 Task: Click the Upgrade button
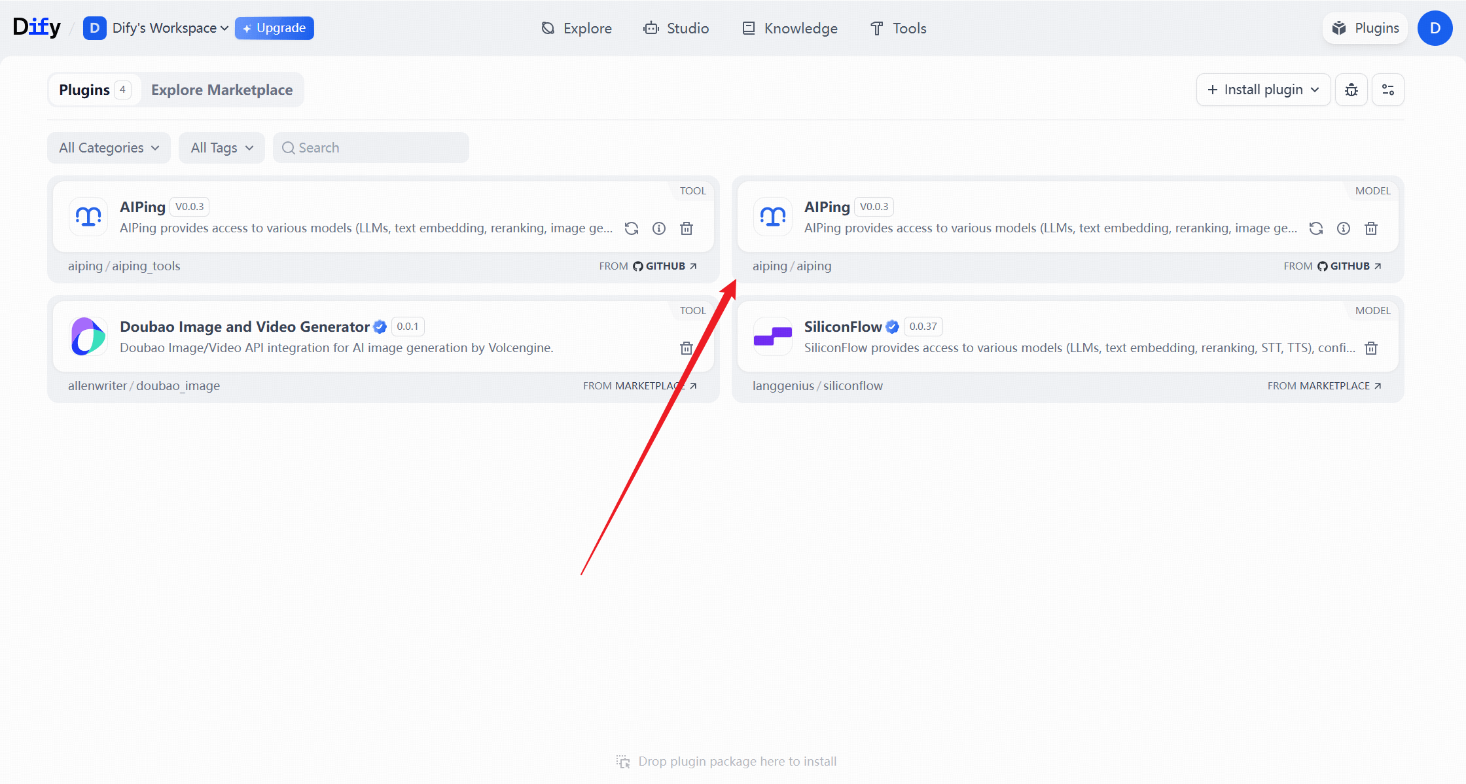[x=274, y=28]
